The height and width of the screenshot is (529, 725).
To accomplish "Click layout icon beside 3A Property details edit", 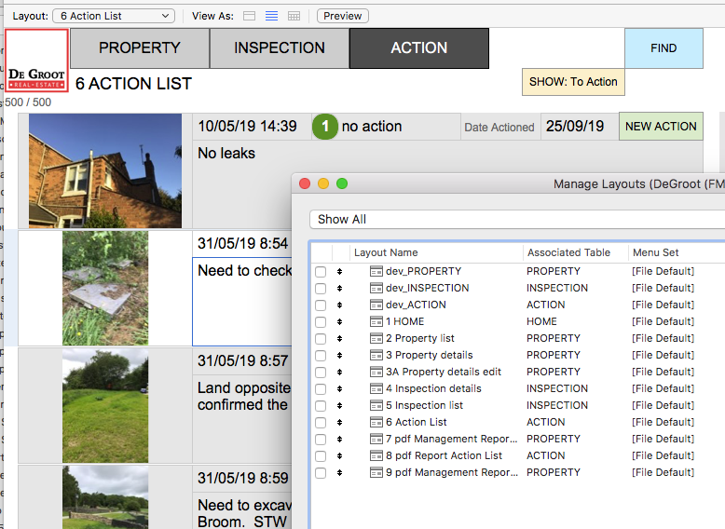I will click(x=376, y=372).
